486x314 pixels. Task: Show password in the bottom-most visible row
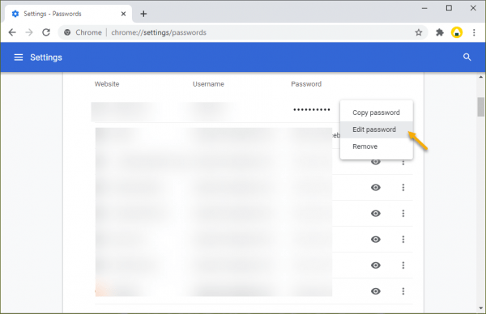tap(376, 291)
